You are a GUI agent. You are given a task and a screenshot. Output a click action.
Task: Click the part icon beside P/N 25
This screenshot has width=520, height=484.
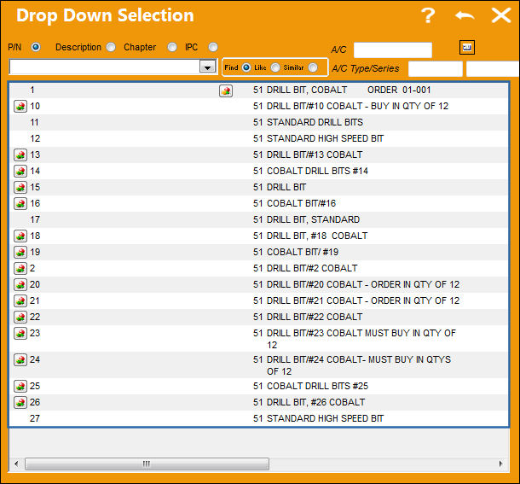20,387
